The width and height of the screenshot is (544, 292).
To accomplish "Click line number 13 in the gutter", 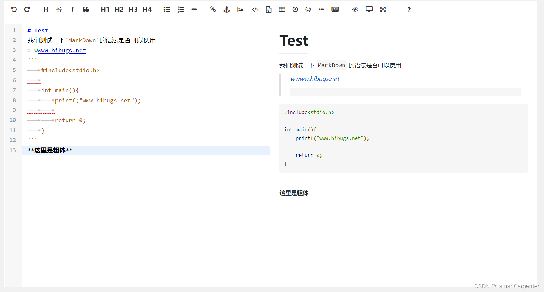I will click(x=13, y=150).
